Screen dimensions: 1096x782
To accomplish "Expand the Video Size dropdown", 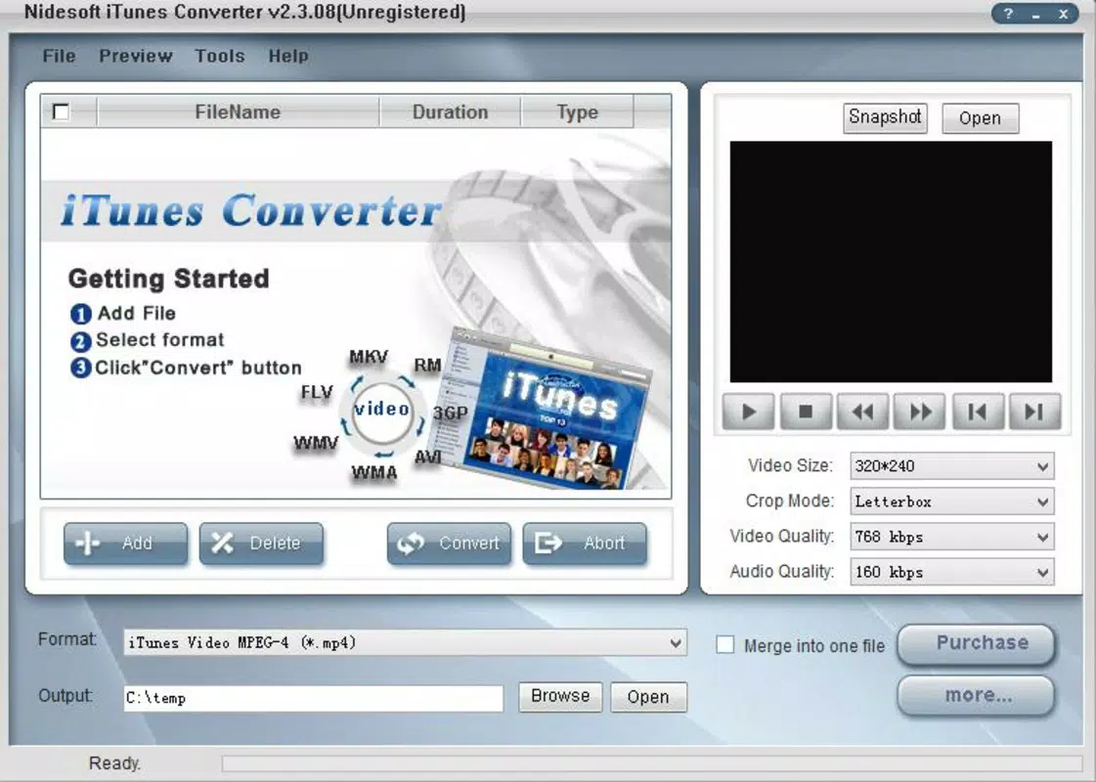I will click(952, 466).
